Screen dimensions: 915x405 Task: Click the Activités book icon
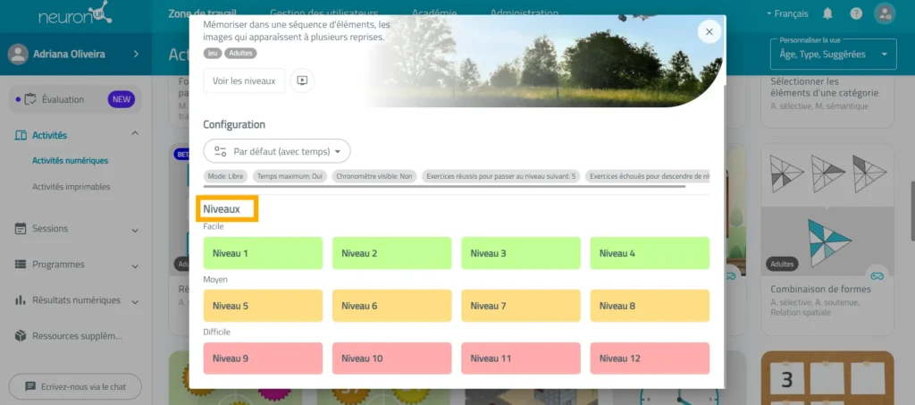tap(21, 135)
